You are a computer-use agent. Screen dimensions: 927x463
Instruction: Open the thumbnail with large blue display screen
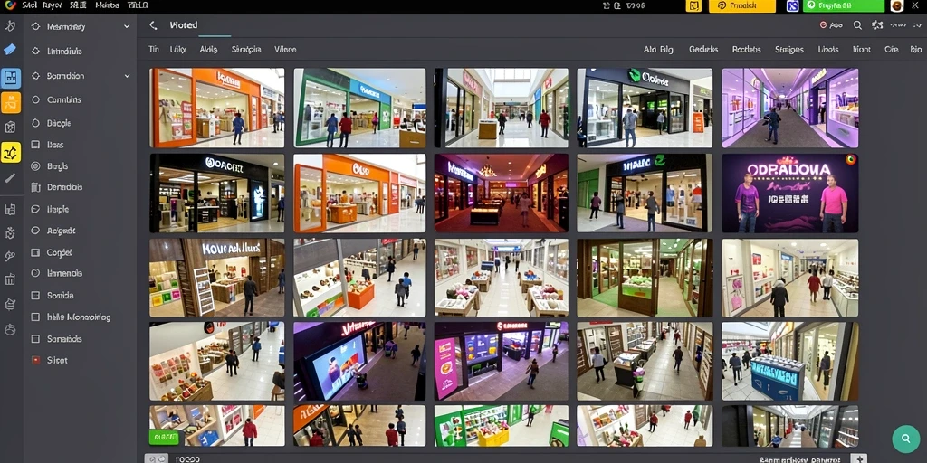(x=359, y=362)
